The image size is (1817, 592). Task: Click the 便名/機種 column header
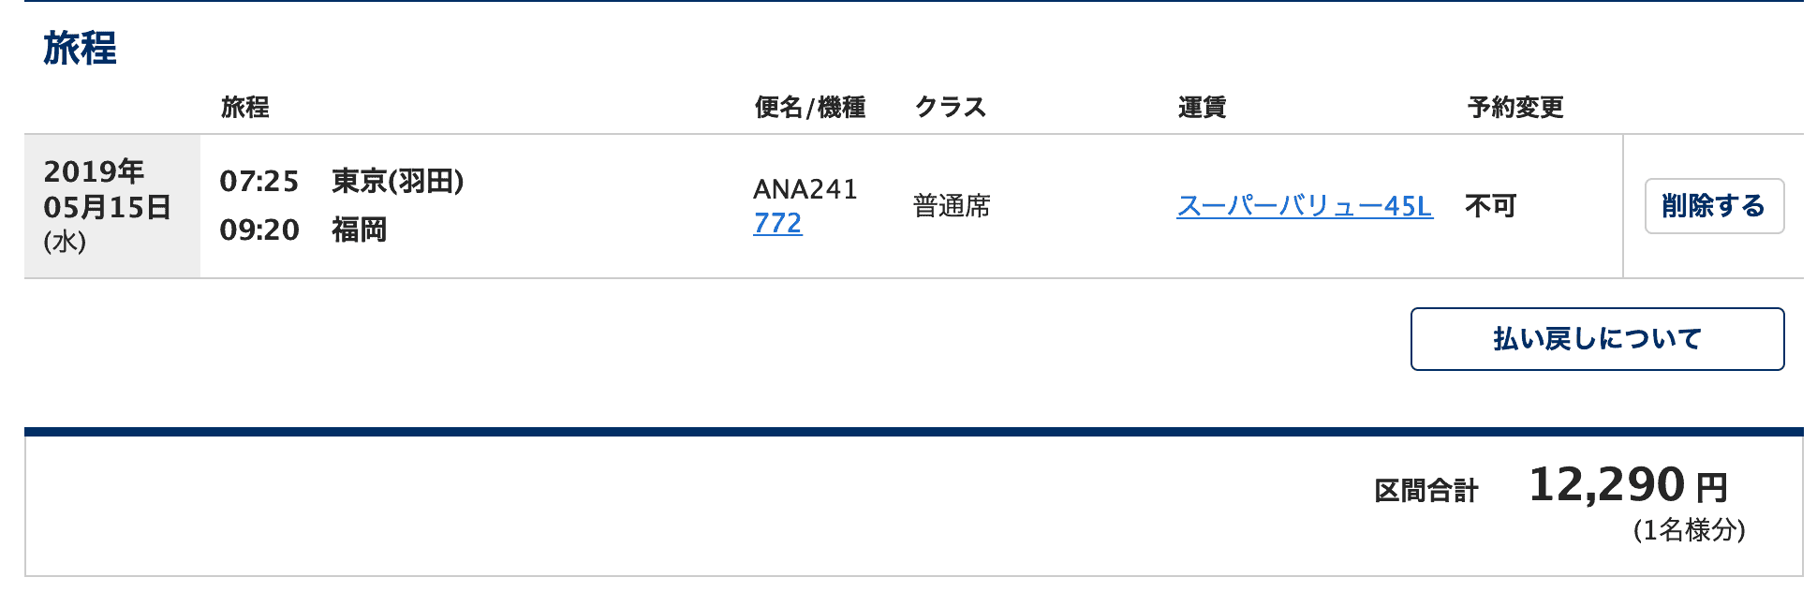point(809,107)
